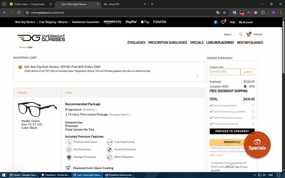Click into the coupon code field
Screen dimensions: 285x178
click(x=225, y=72)
